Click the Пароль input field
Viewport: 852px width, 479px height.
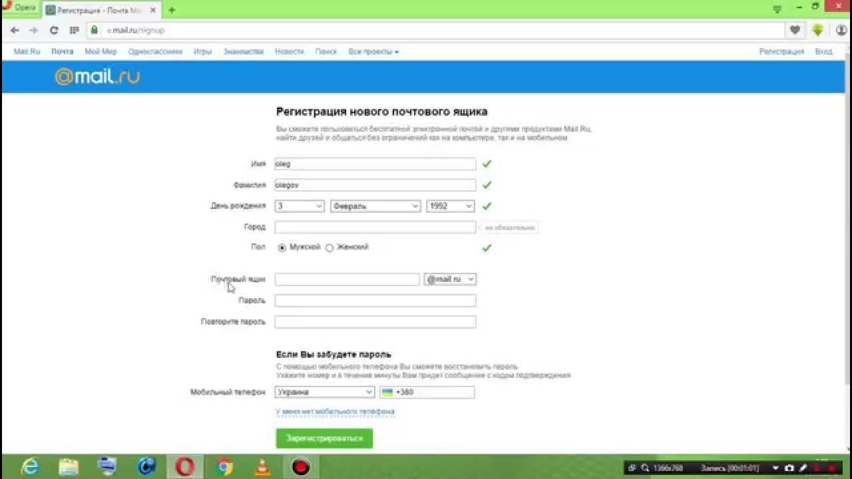[375, 301]
